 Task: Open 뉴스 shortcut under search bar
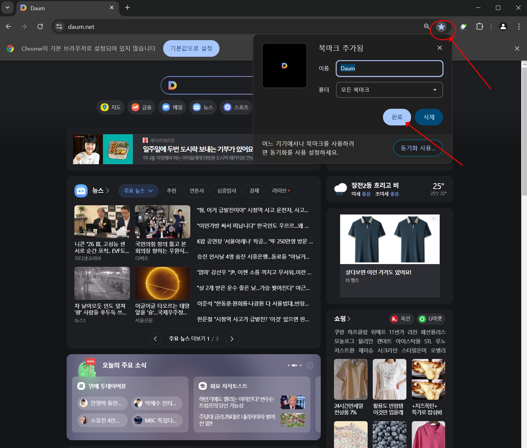[203, 107]
